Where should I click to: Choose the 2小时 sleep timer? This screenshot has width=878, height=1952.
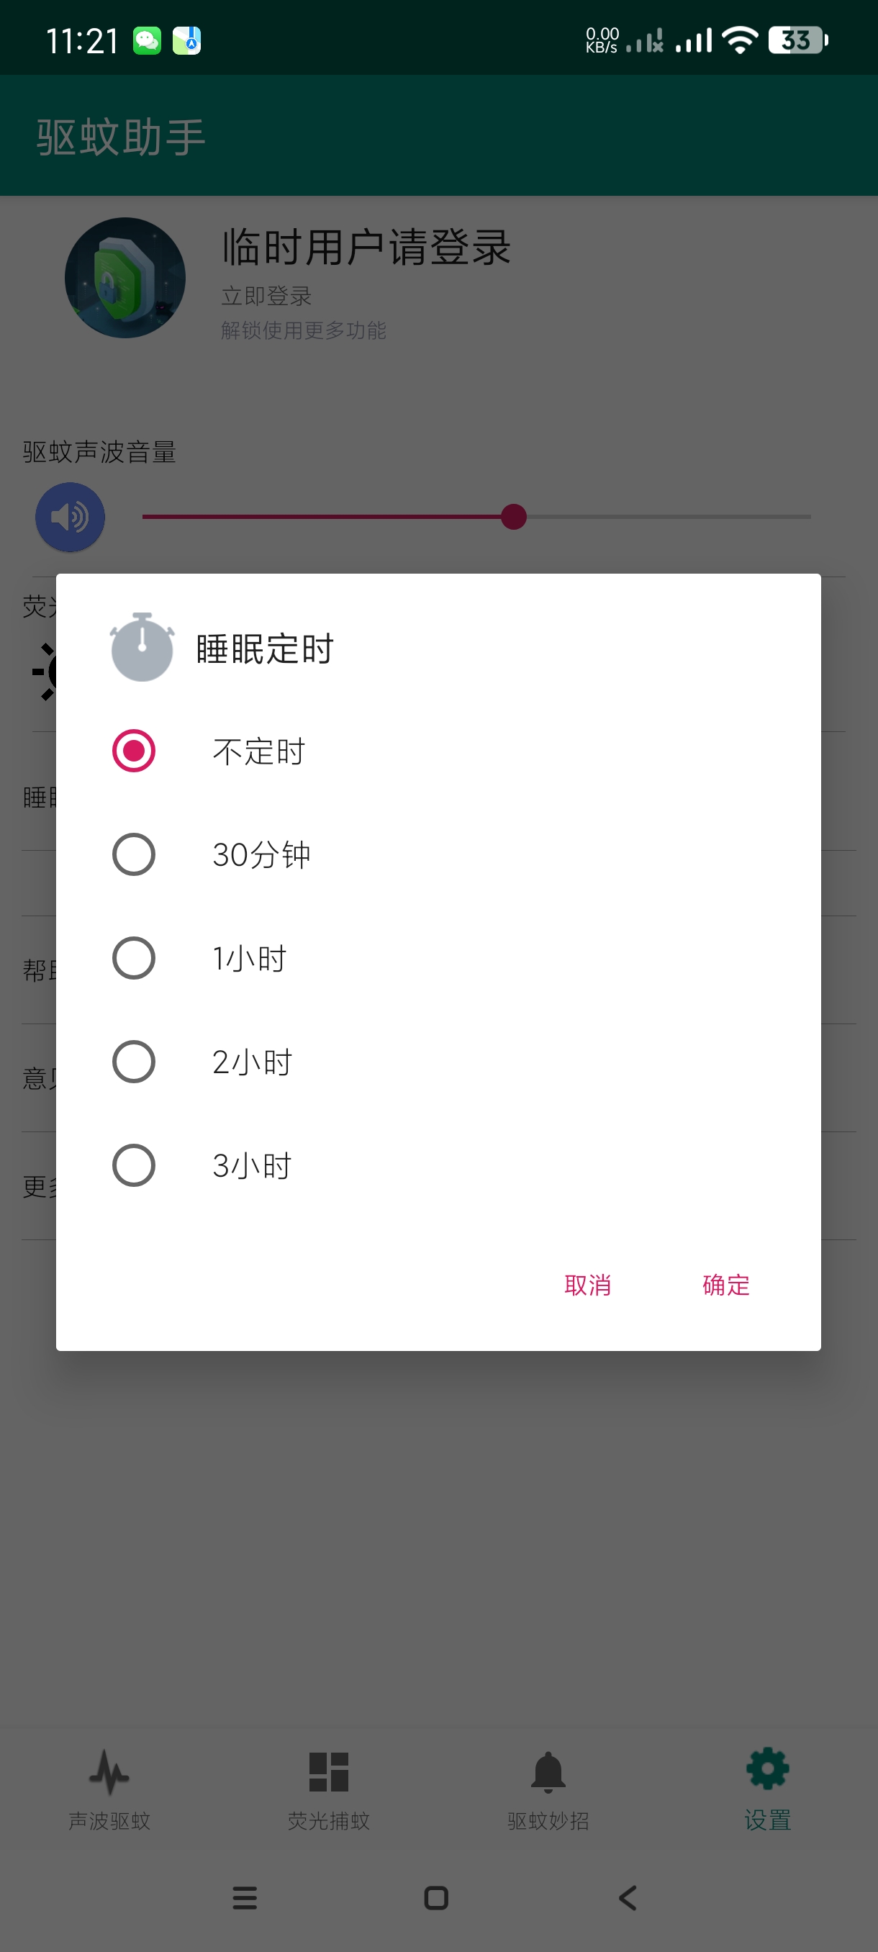click(134, 1062)
